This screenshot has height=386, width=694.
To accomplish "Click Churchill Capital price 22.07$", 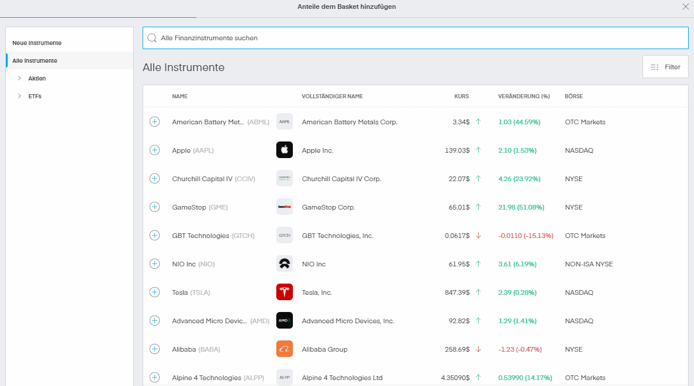I will [x=459, y=179].
